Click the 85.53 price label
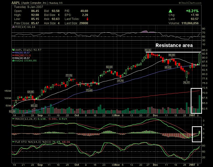The width and height of the screenshot is (213, 167). tap(168, 67)
